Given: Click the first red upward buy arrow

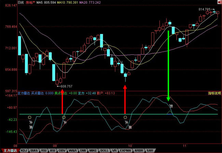Looking at the screenshot, I should pyautogui.click(x=62, y=101).
